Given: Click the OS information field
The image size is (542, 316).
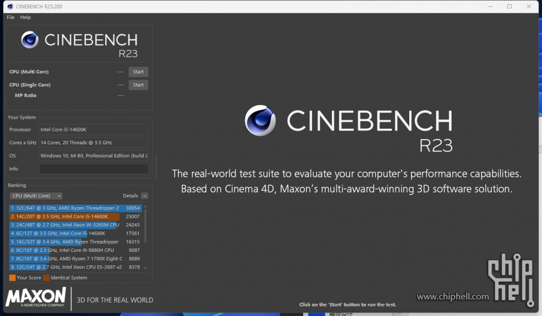Looking at the screenshot, I should (x=93, y=156).
